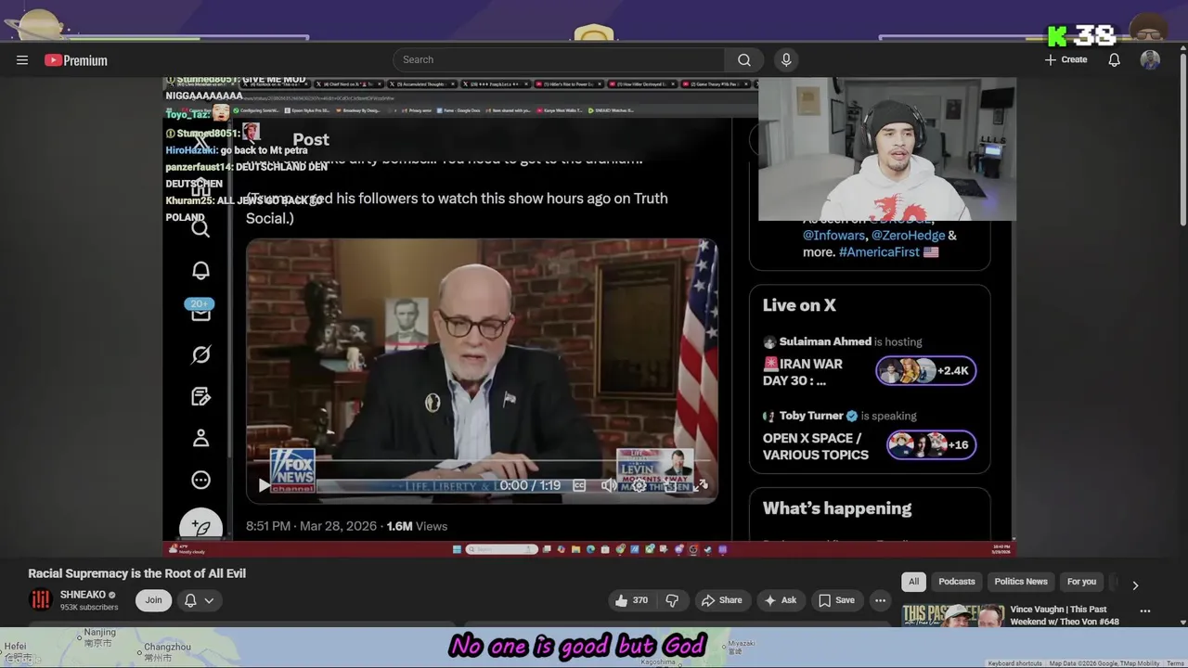Open the #AmericaFirst hashtag link
The width and height of the screenshot is (1188, 668).
coord(880,252)
